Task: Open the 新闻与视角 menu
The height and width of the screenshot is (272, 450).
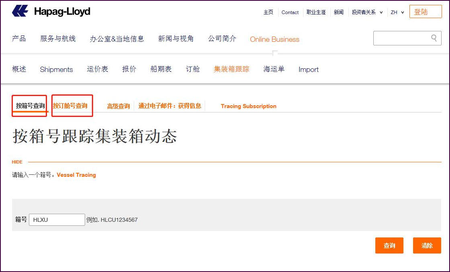Action: pyautogui.click(x=176, y=39)
